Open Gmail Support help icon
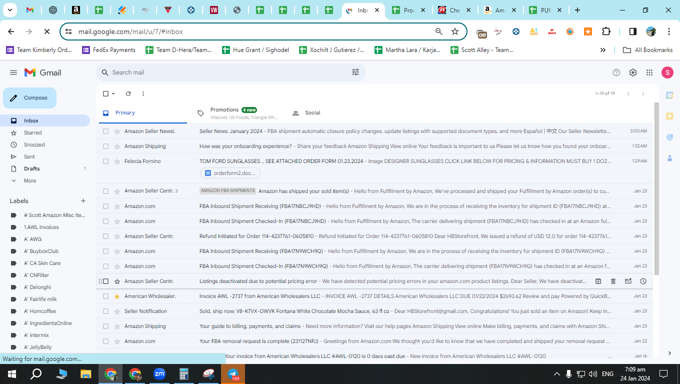The width and height of the screenshot is (680, 384). (x=616, y=72)
